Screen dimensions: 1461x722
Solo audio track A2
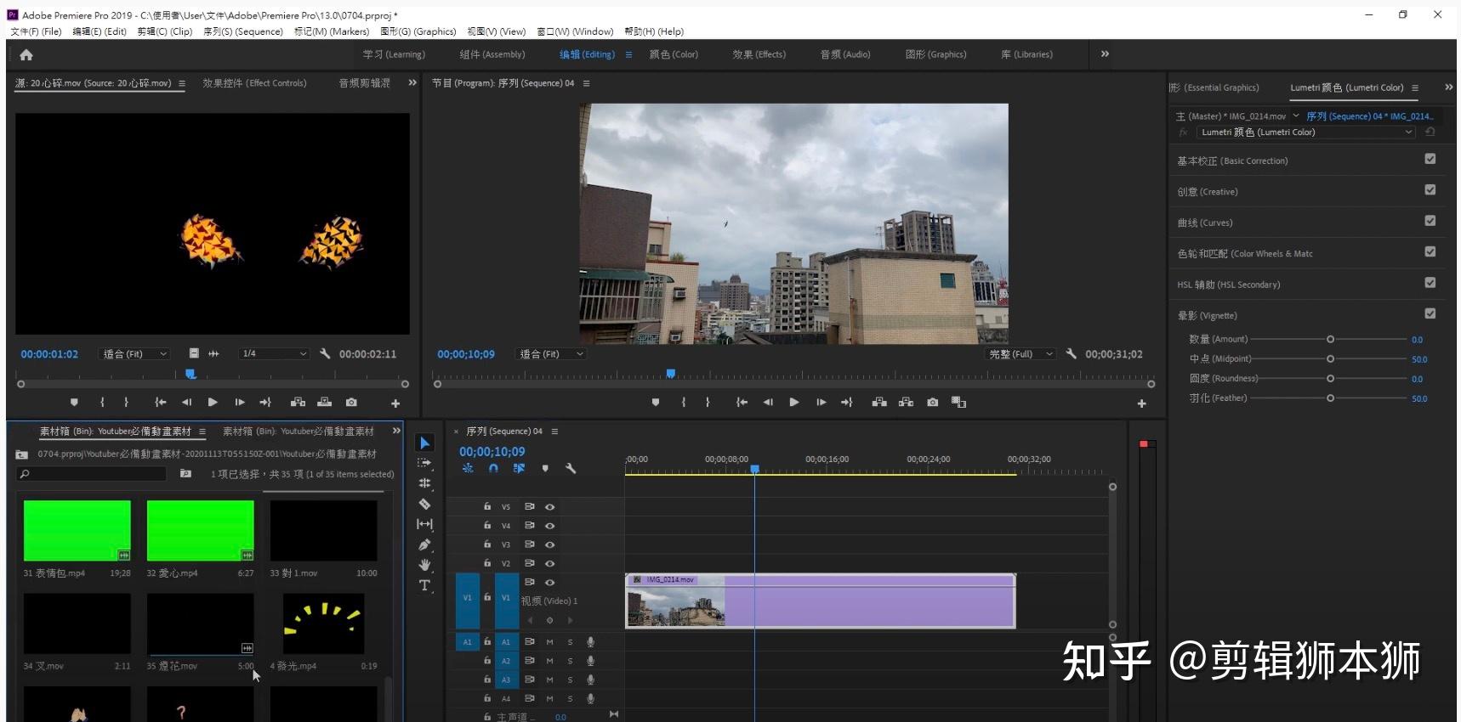(x=570, y=661)
